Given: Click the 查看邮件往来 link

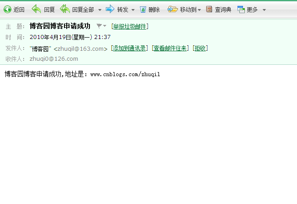Looking at the screenshot, I should coord(170,49).
